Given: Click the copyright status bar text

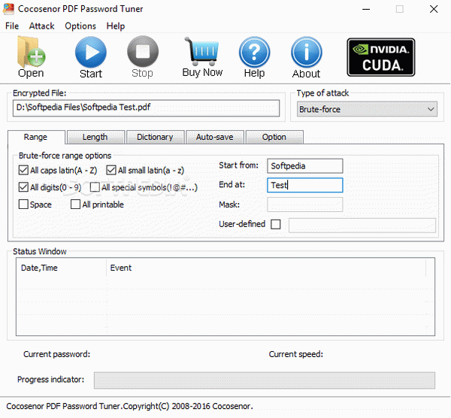Looking at the screenshot, I should [129, 406].
